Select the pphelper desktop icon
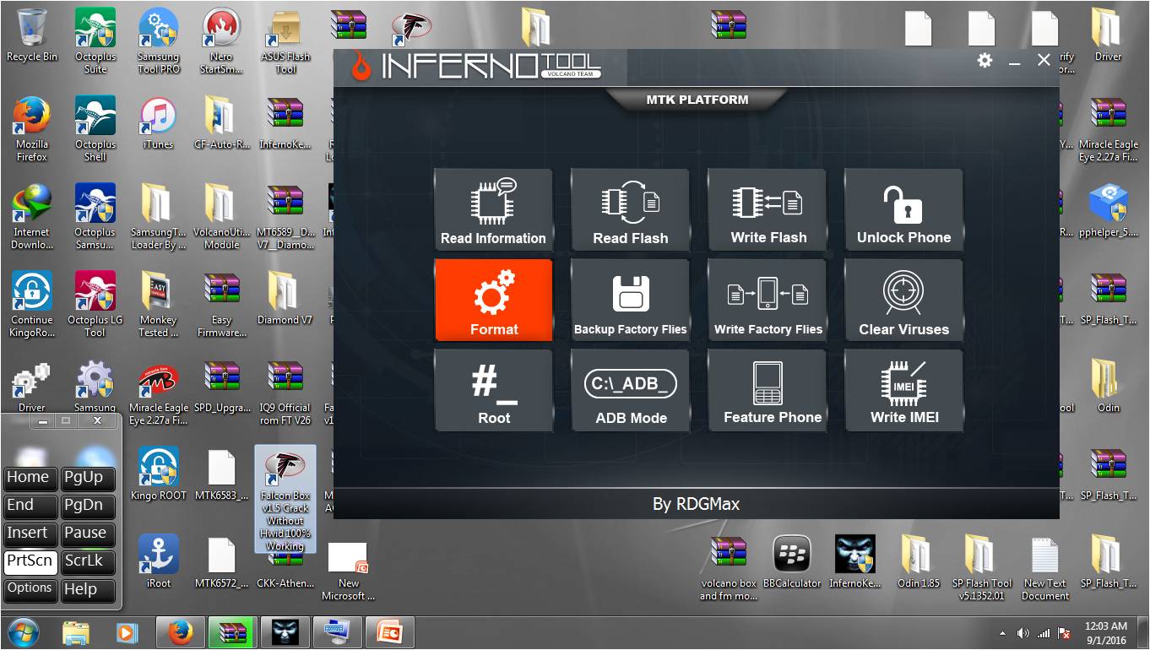This screenshot has width=1150, height=650. pyautogui.click(x=1108, y=211)
